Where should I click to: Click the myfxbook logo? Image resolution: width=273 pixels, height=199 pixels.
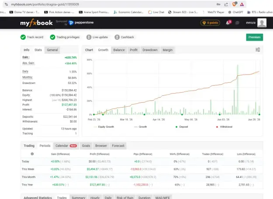pos(36,23)
